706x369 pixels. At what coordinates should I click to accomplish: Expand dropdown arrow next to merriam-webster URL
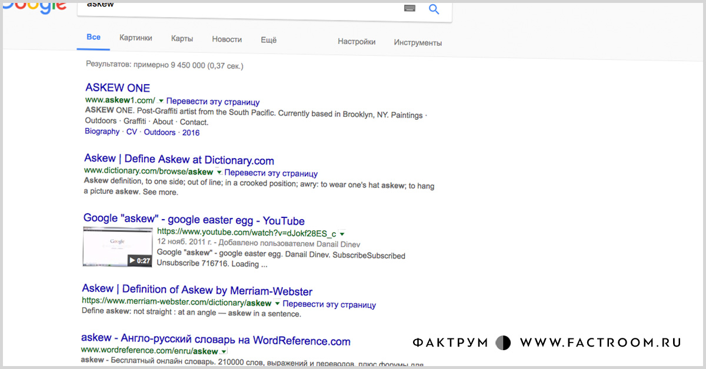click(x=277, y=304)
